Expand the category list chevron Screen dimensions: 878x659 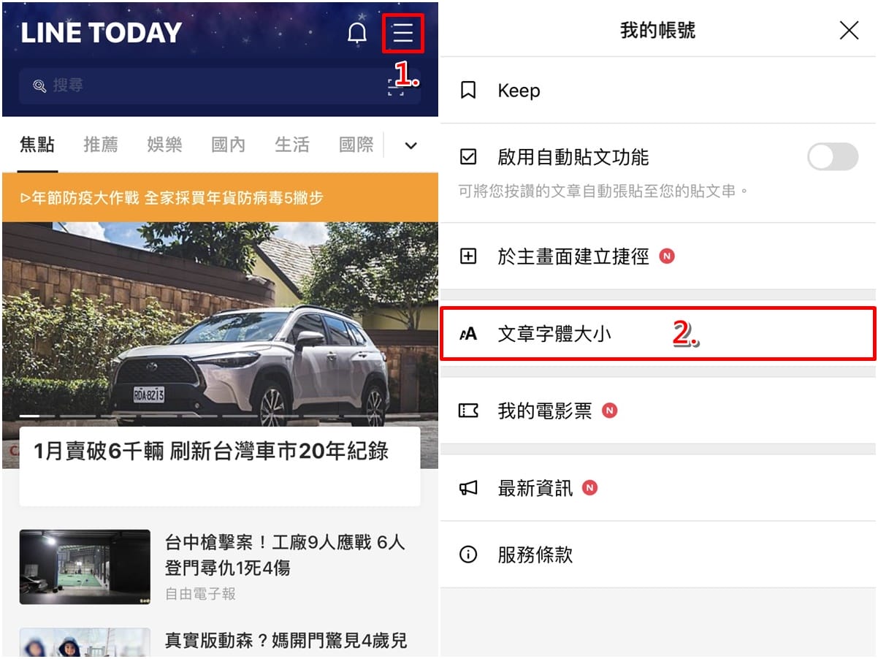pyautogui.click(x=411, y=145)
